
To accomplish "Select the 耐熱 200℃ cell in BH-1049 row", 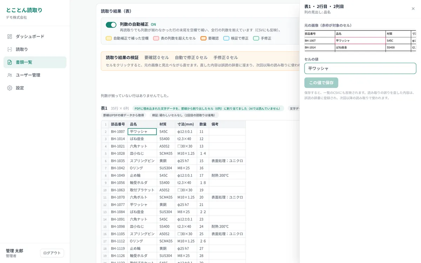I will click(227, 175).
